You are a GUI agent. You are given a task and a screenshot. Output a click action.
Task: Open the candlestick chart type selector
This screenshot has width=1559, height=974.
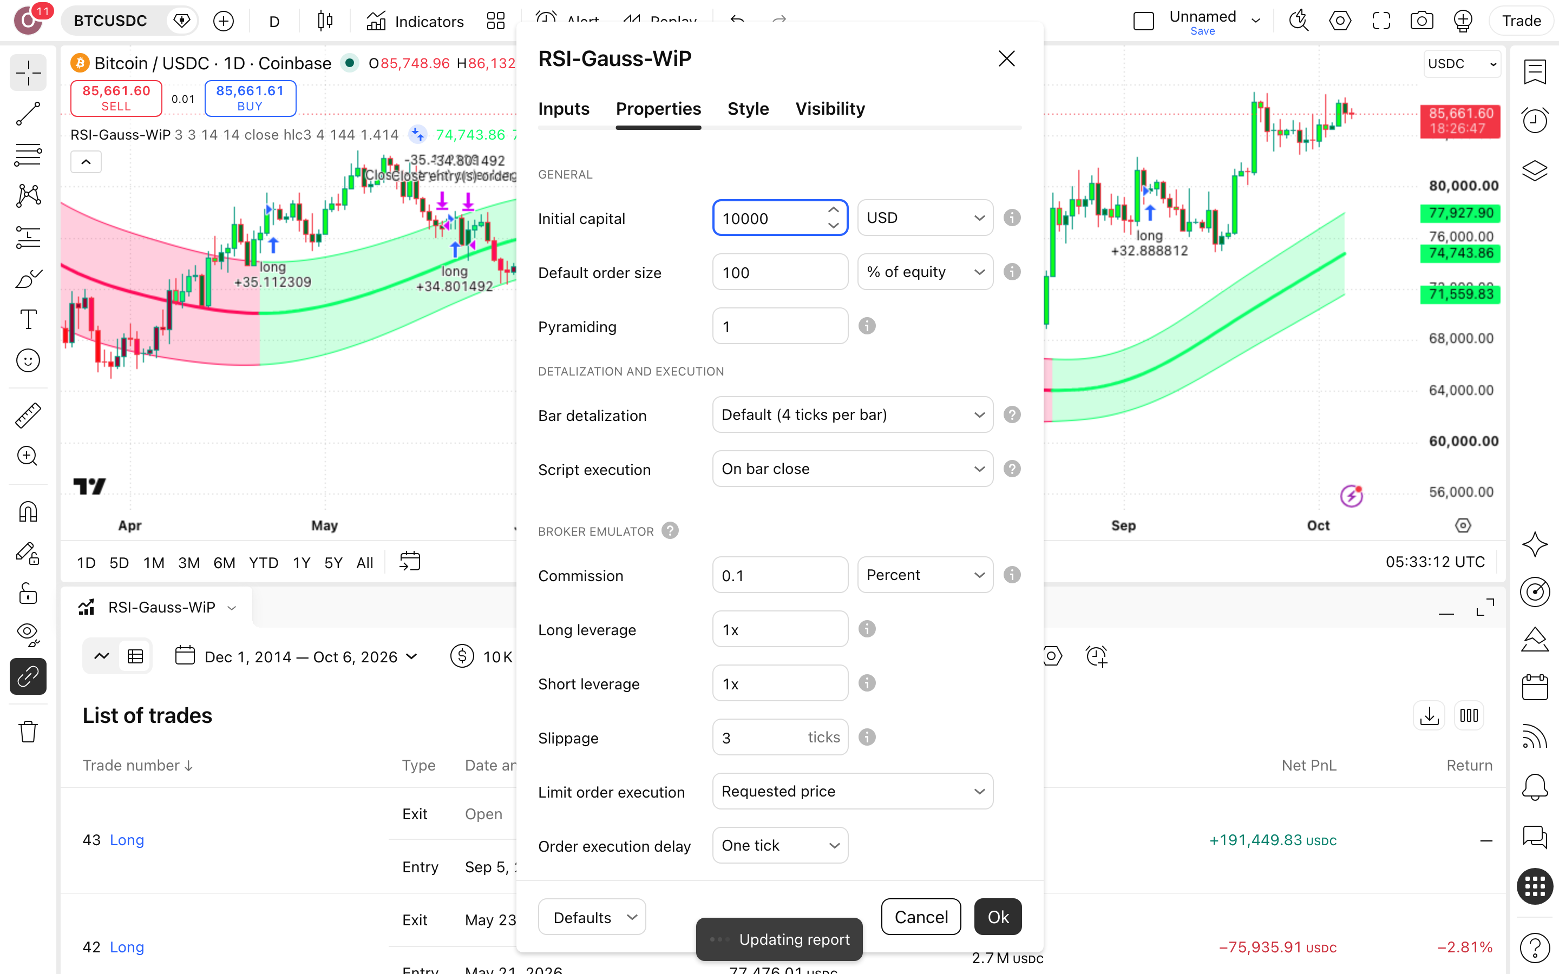pyautogui.click(x=325, y=21)
